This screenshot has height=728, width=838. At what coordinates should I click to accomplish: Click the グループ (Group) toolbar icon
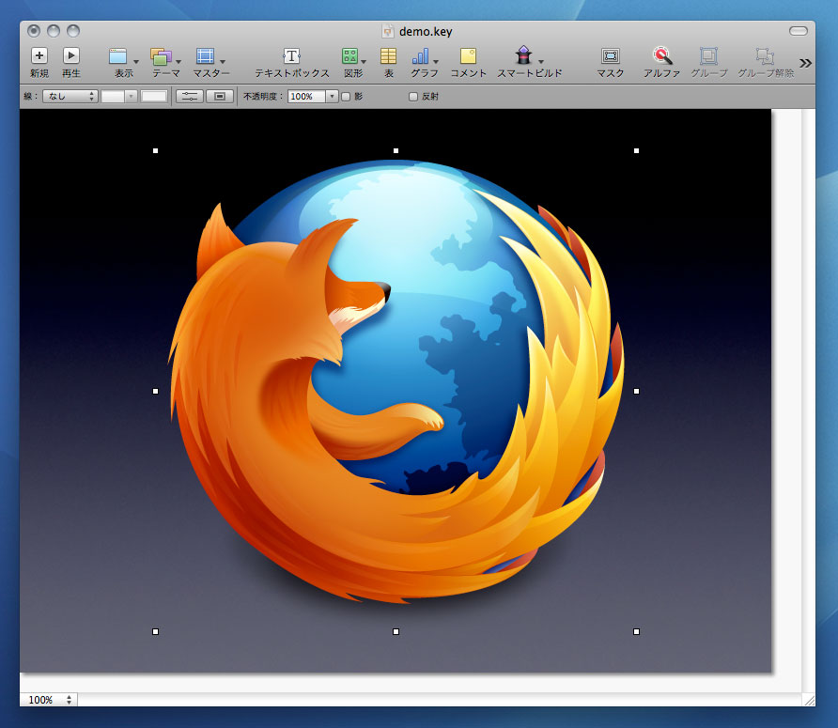point(708,56)
